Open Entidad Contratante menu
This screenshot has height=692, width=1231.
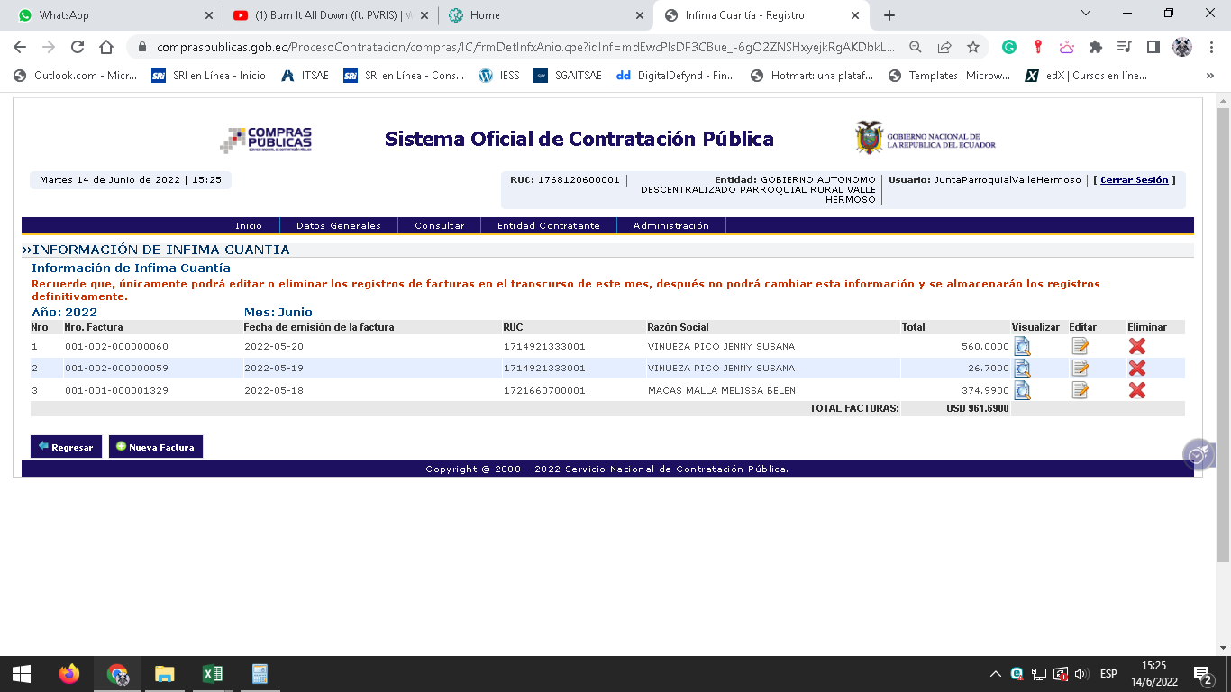548,226
